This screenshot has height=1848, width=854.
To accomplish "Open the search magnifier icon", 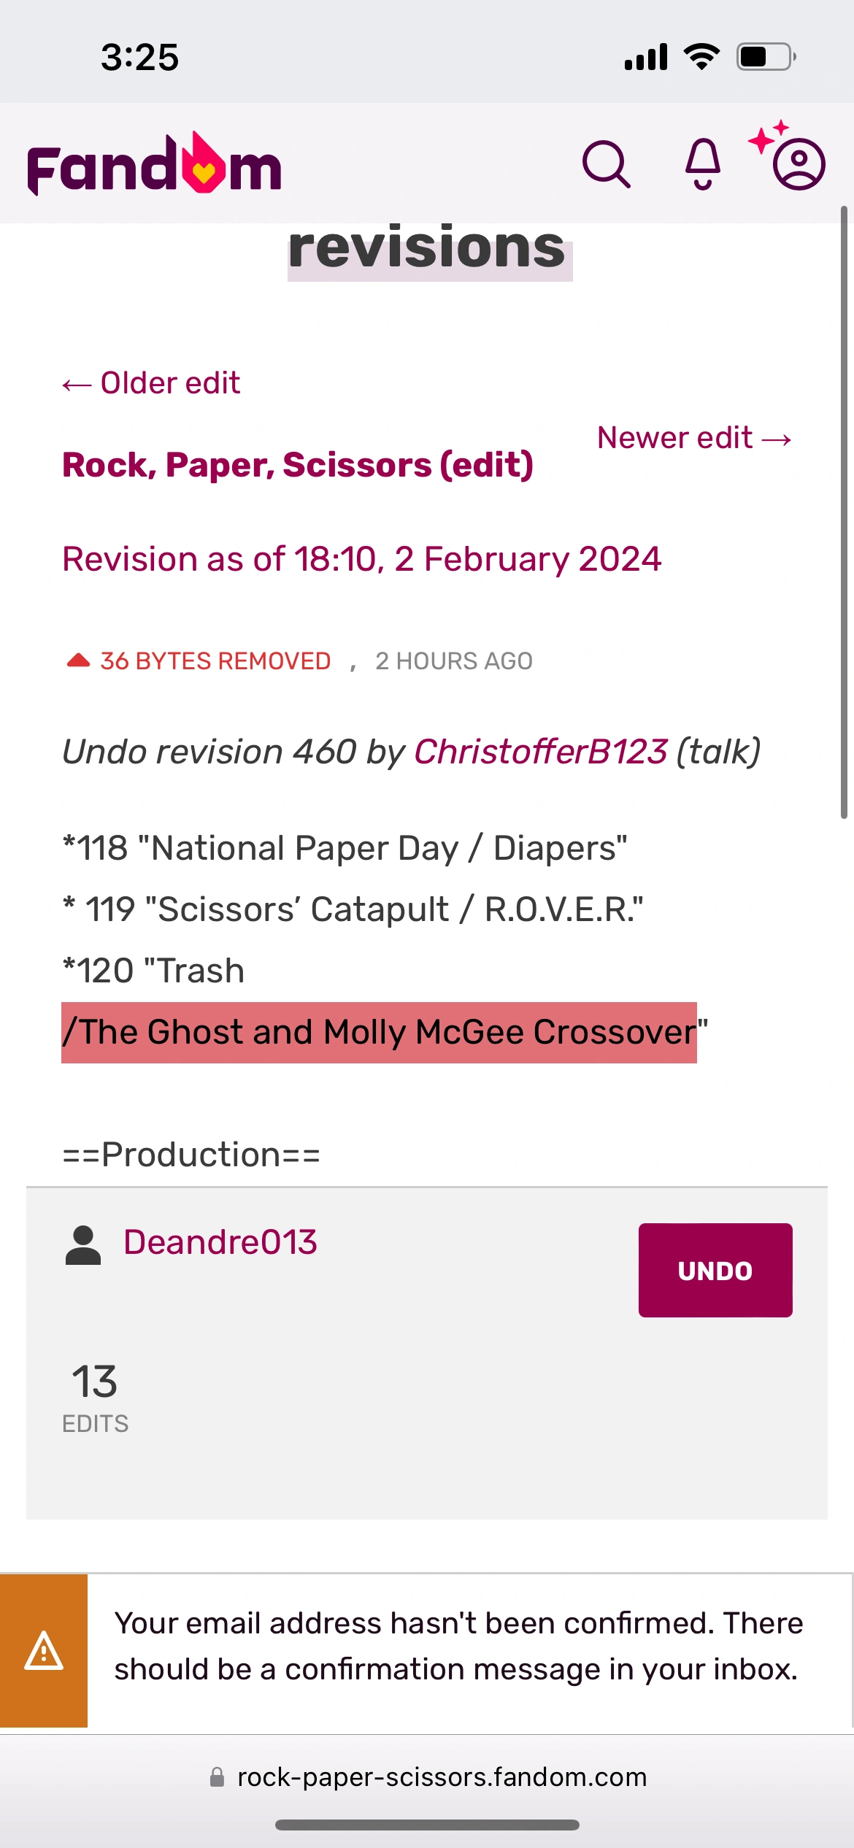I will [x=606, y=165].
